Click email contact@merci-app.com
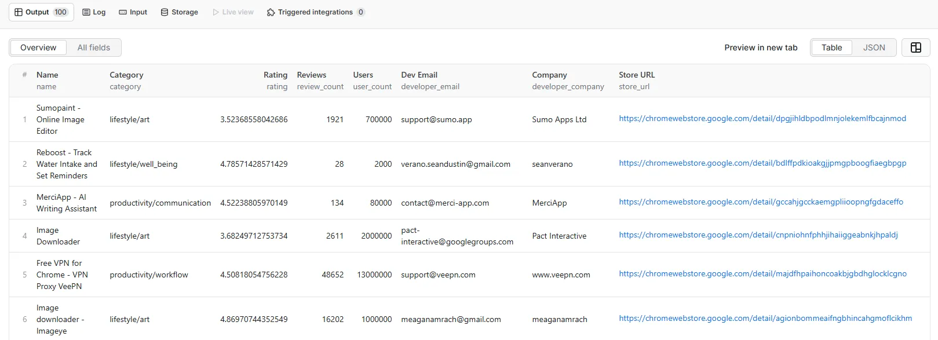 [x=445, y=203]
